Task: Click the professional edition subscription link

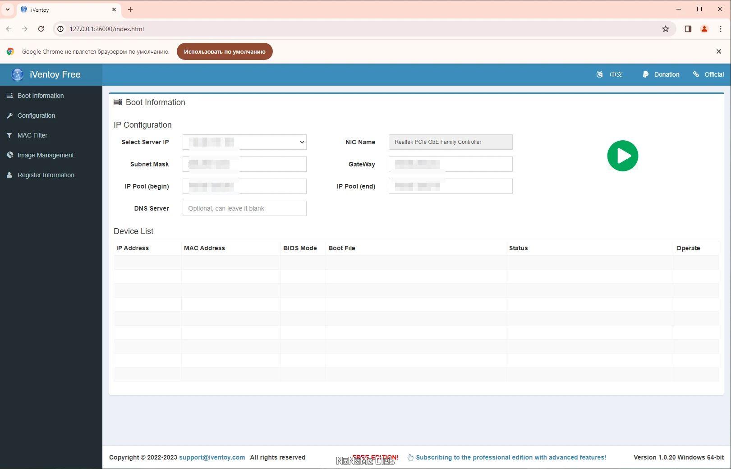Action: coord(511,457)
